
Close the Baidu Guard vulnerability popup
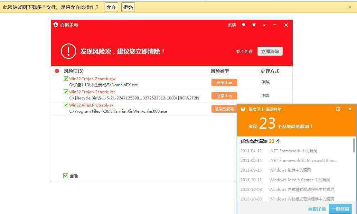tap(350, 109)
